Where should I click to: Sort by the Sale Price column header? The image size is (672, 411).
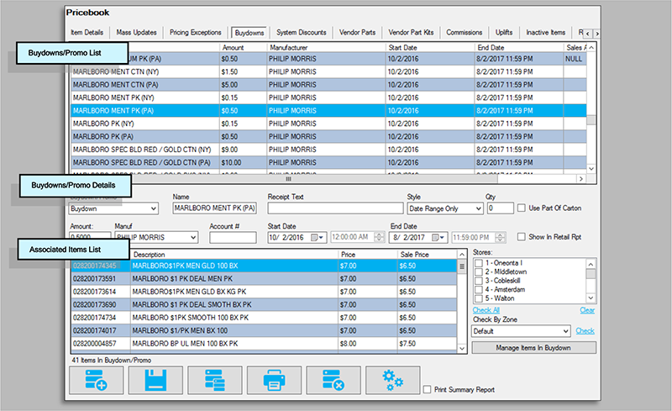point(427,255)
